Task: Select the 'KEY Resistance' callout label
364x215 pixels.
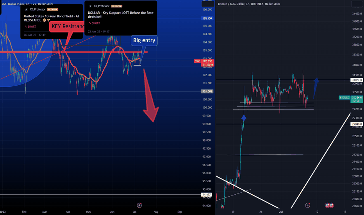Action: tap(67, 26)
